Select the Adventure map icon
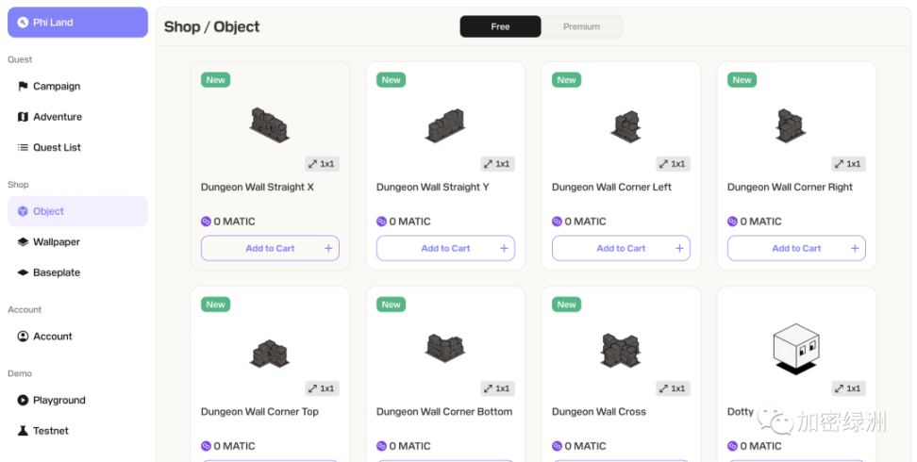The height and width of the screenshot is (462, 917). [x=23, y=117]
